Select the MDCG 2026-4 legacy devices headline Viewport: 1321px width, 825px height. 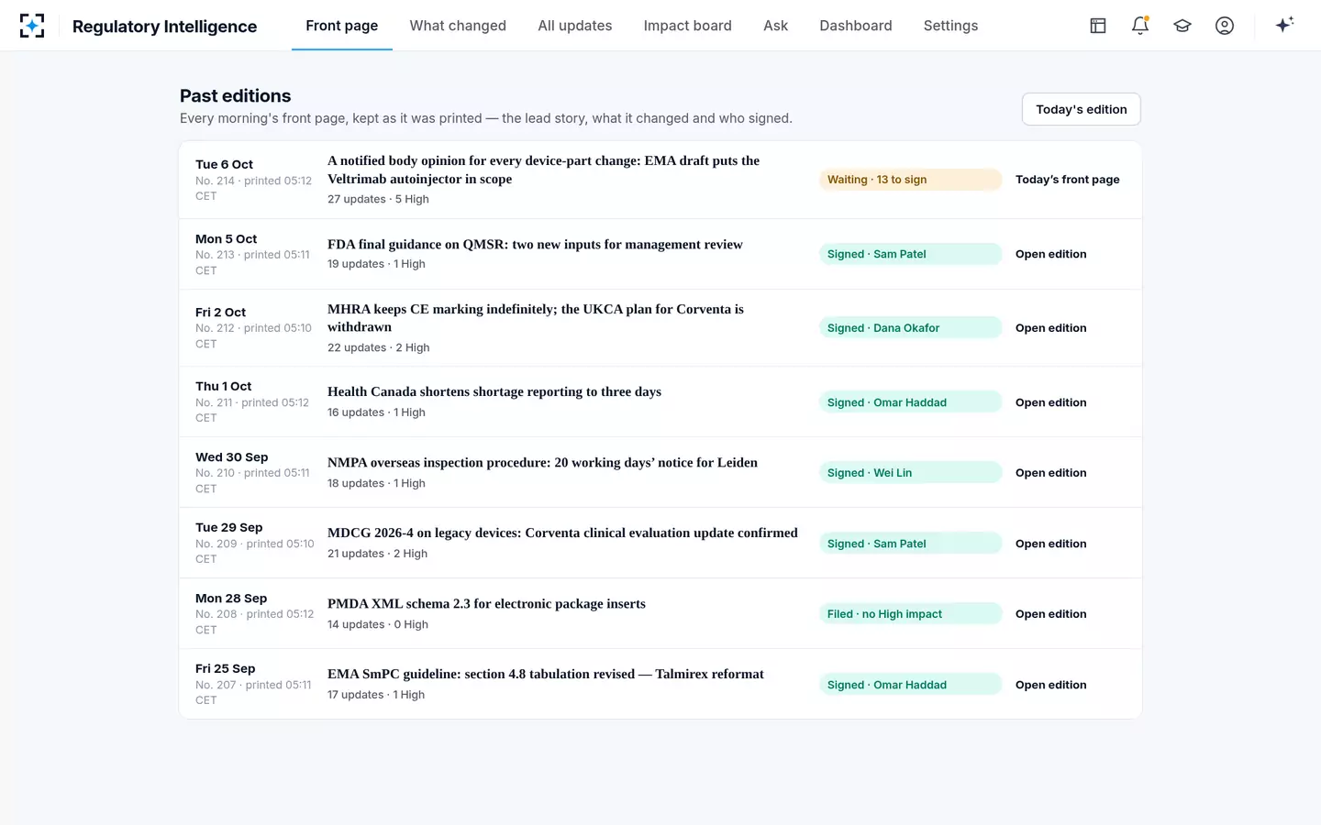point(562,533)
